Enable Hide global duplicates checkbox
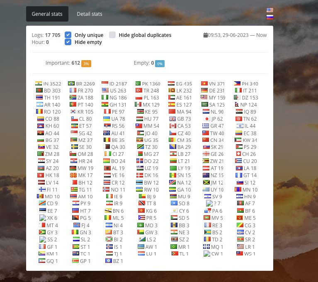Screen dimensions: 318x282 click(112, 35)
